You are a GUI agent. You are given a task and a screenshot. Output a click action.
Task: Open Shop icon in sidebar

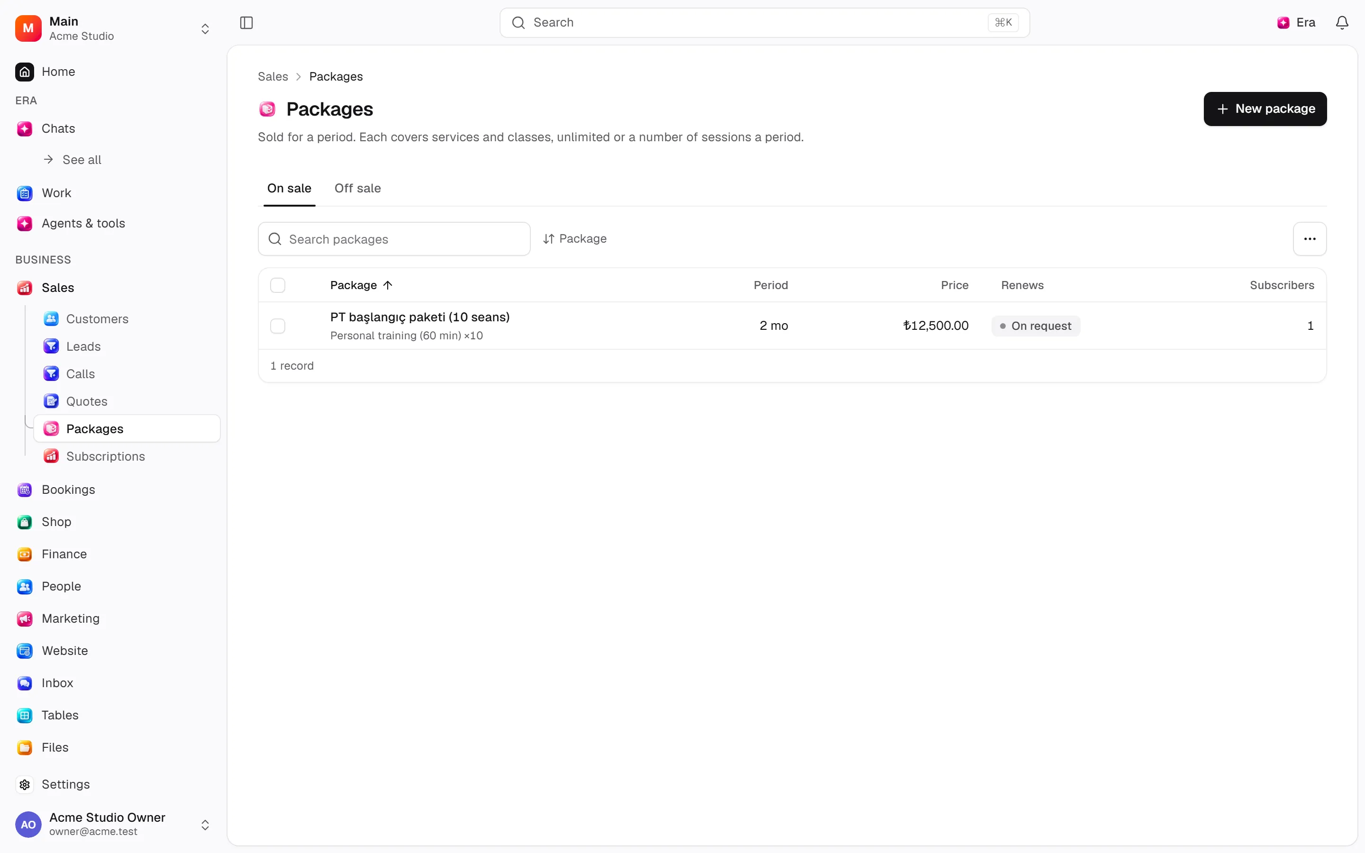point(24,522)
